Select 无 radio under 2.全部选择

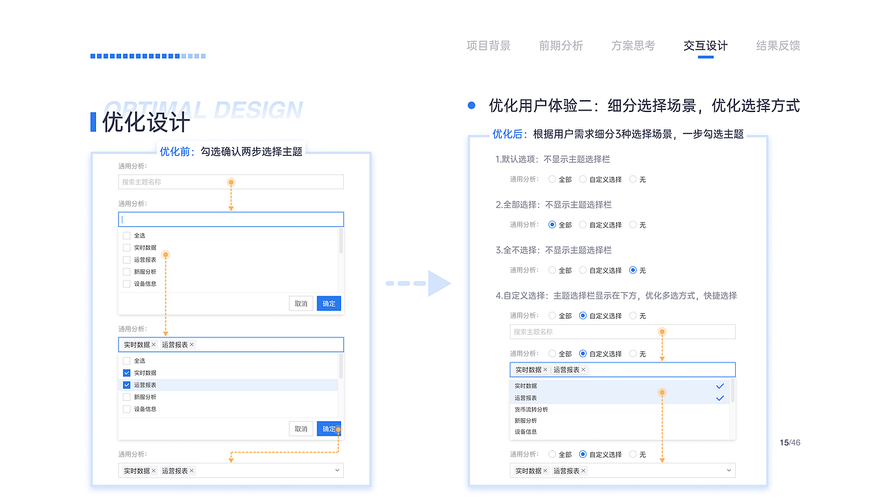(x=633, y=225)
